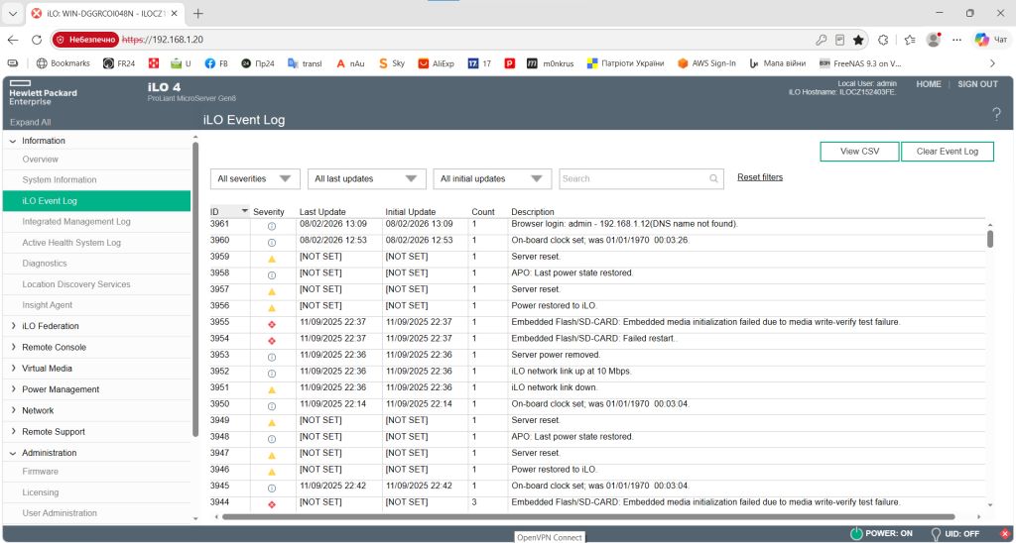Viewport: 1016px width, 543px height.
Task: Click the View CSV button
Action: (x=859, y=152)
